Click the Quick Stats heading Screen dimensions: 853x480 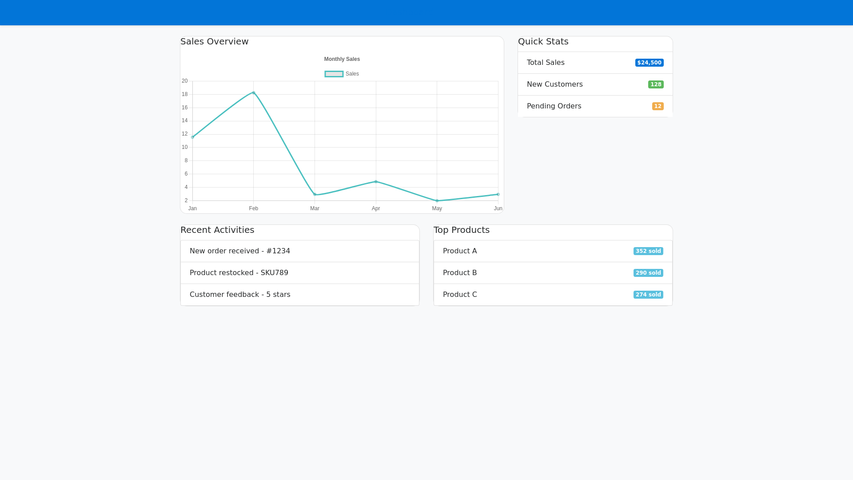(543, 41)
